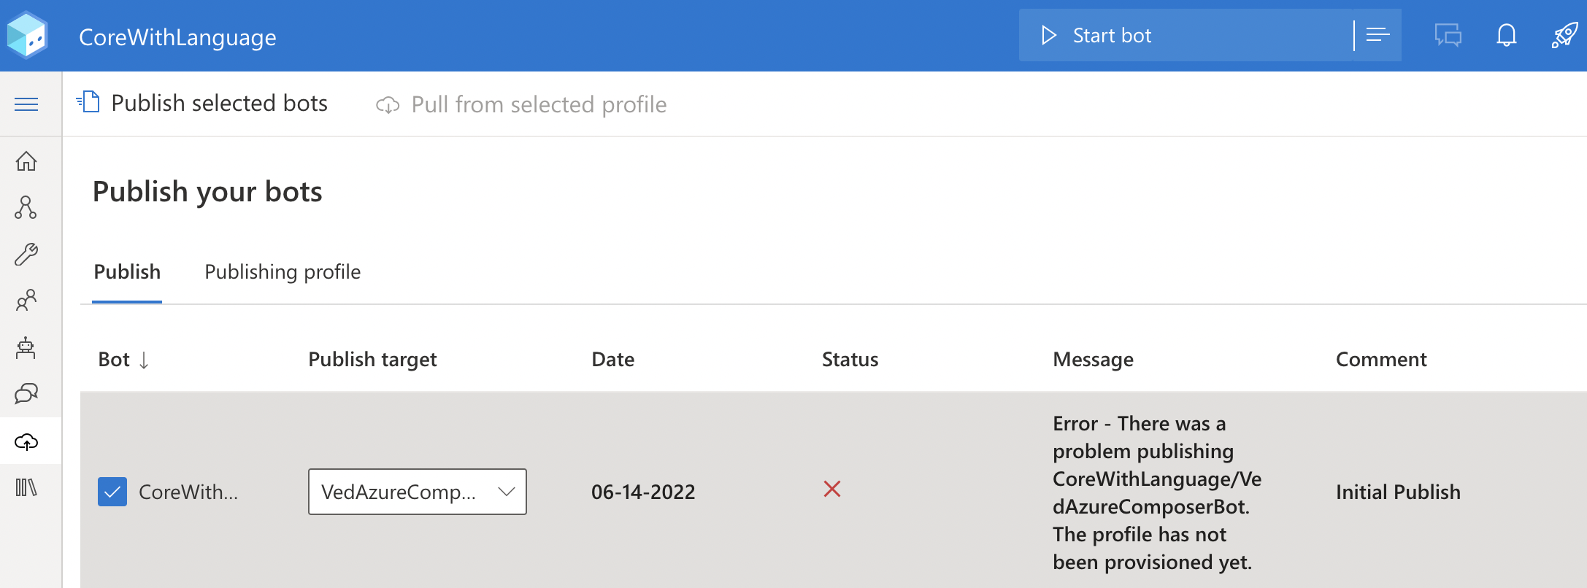1587x588 pixels.
Task: Click the Start bot play icon
Action: [1048, 35]
